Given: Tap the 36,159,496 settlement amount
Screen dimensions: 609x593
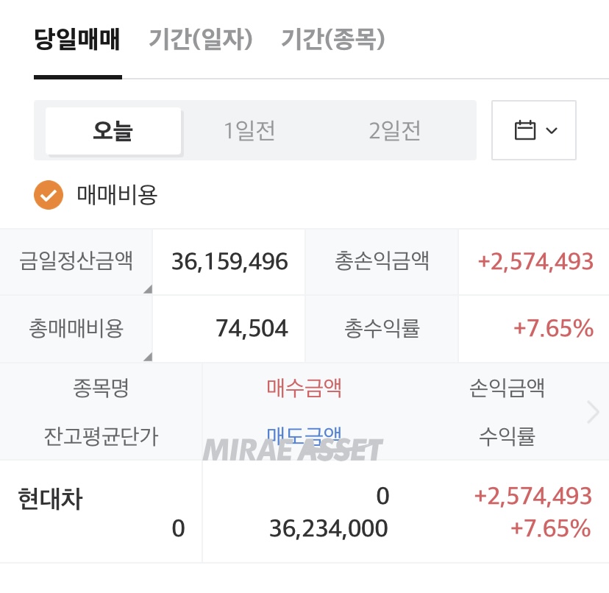Looking at the screenshot, I should 229,262.
